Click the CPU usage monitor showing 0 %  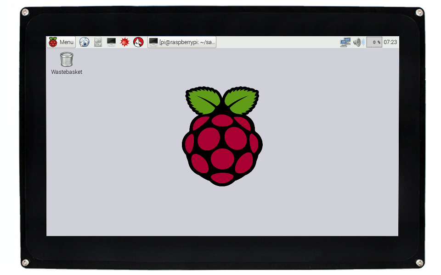(374, 42)
